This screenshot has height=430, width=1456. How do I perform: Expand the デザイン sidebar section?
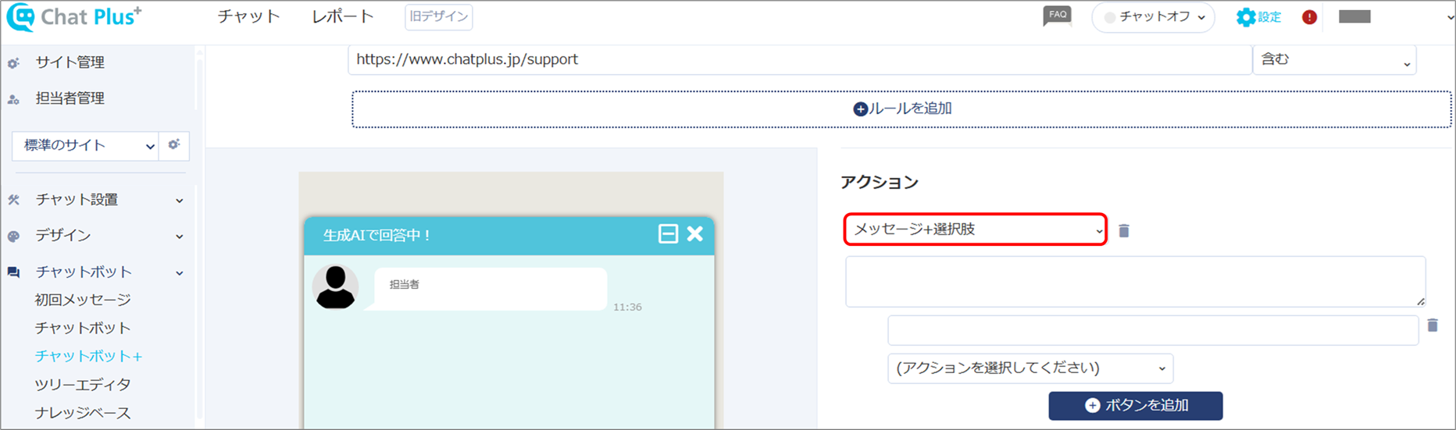pyautogui.click(x=96, y=236)
